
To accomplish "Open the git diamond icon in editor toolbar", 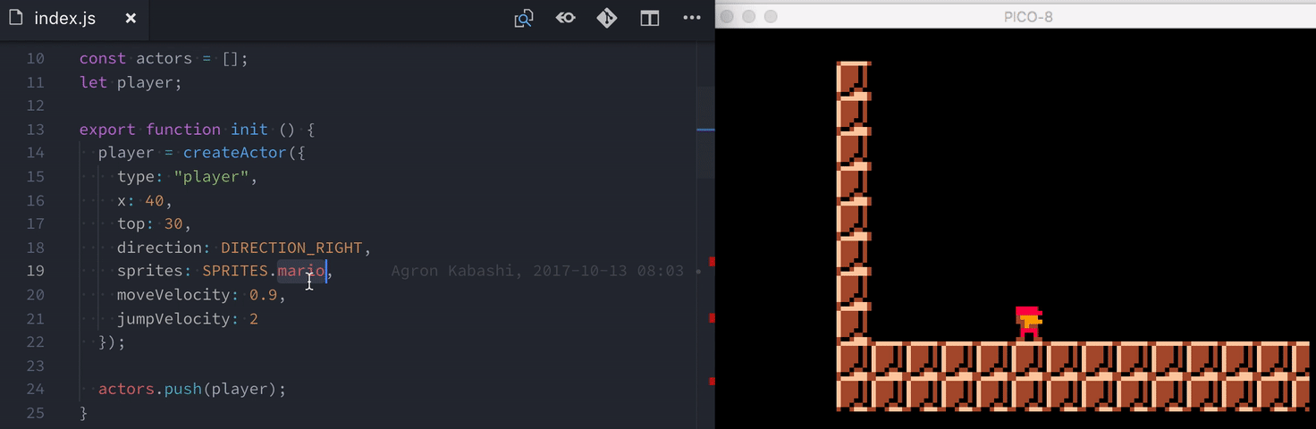I will [607, 18].
